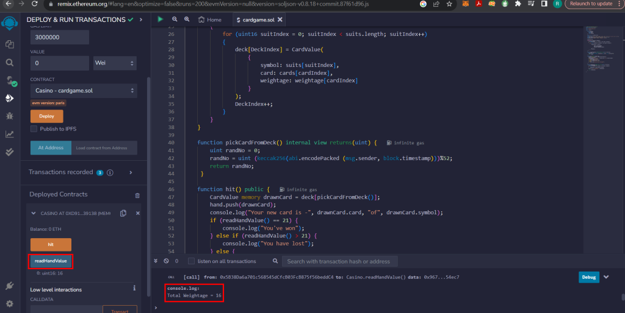Viewport: 625px width, 313px height.
Task: Click the code minimap preview
Action: (603, 49)
